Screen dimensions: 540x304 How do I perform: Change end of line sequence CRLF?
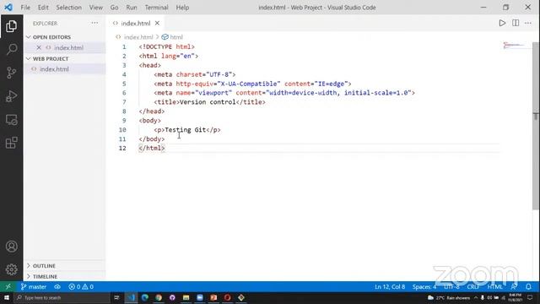pos(473,287)
